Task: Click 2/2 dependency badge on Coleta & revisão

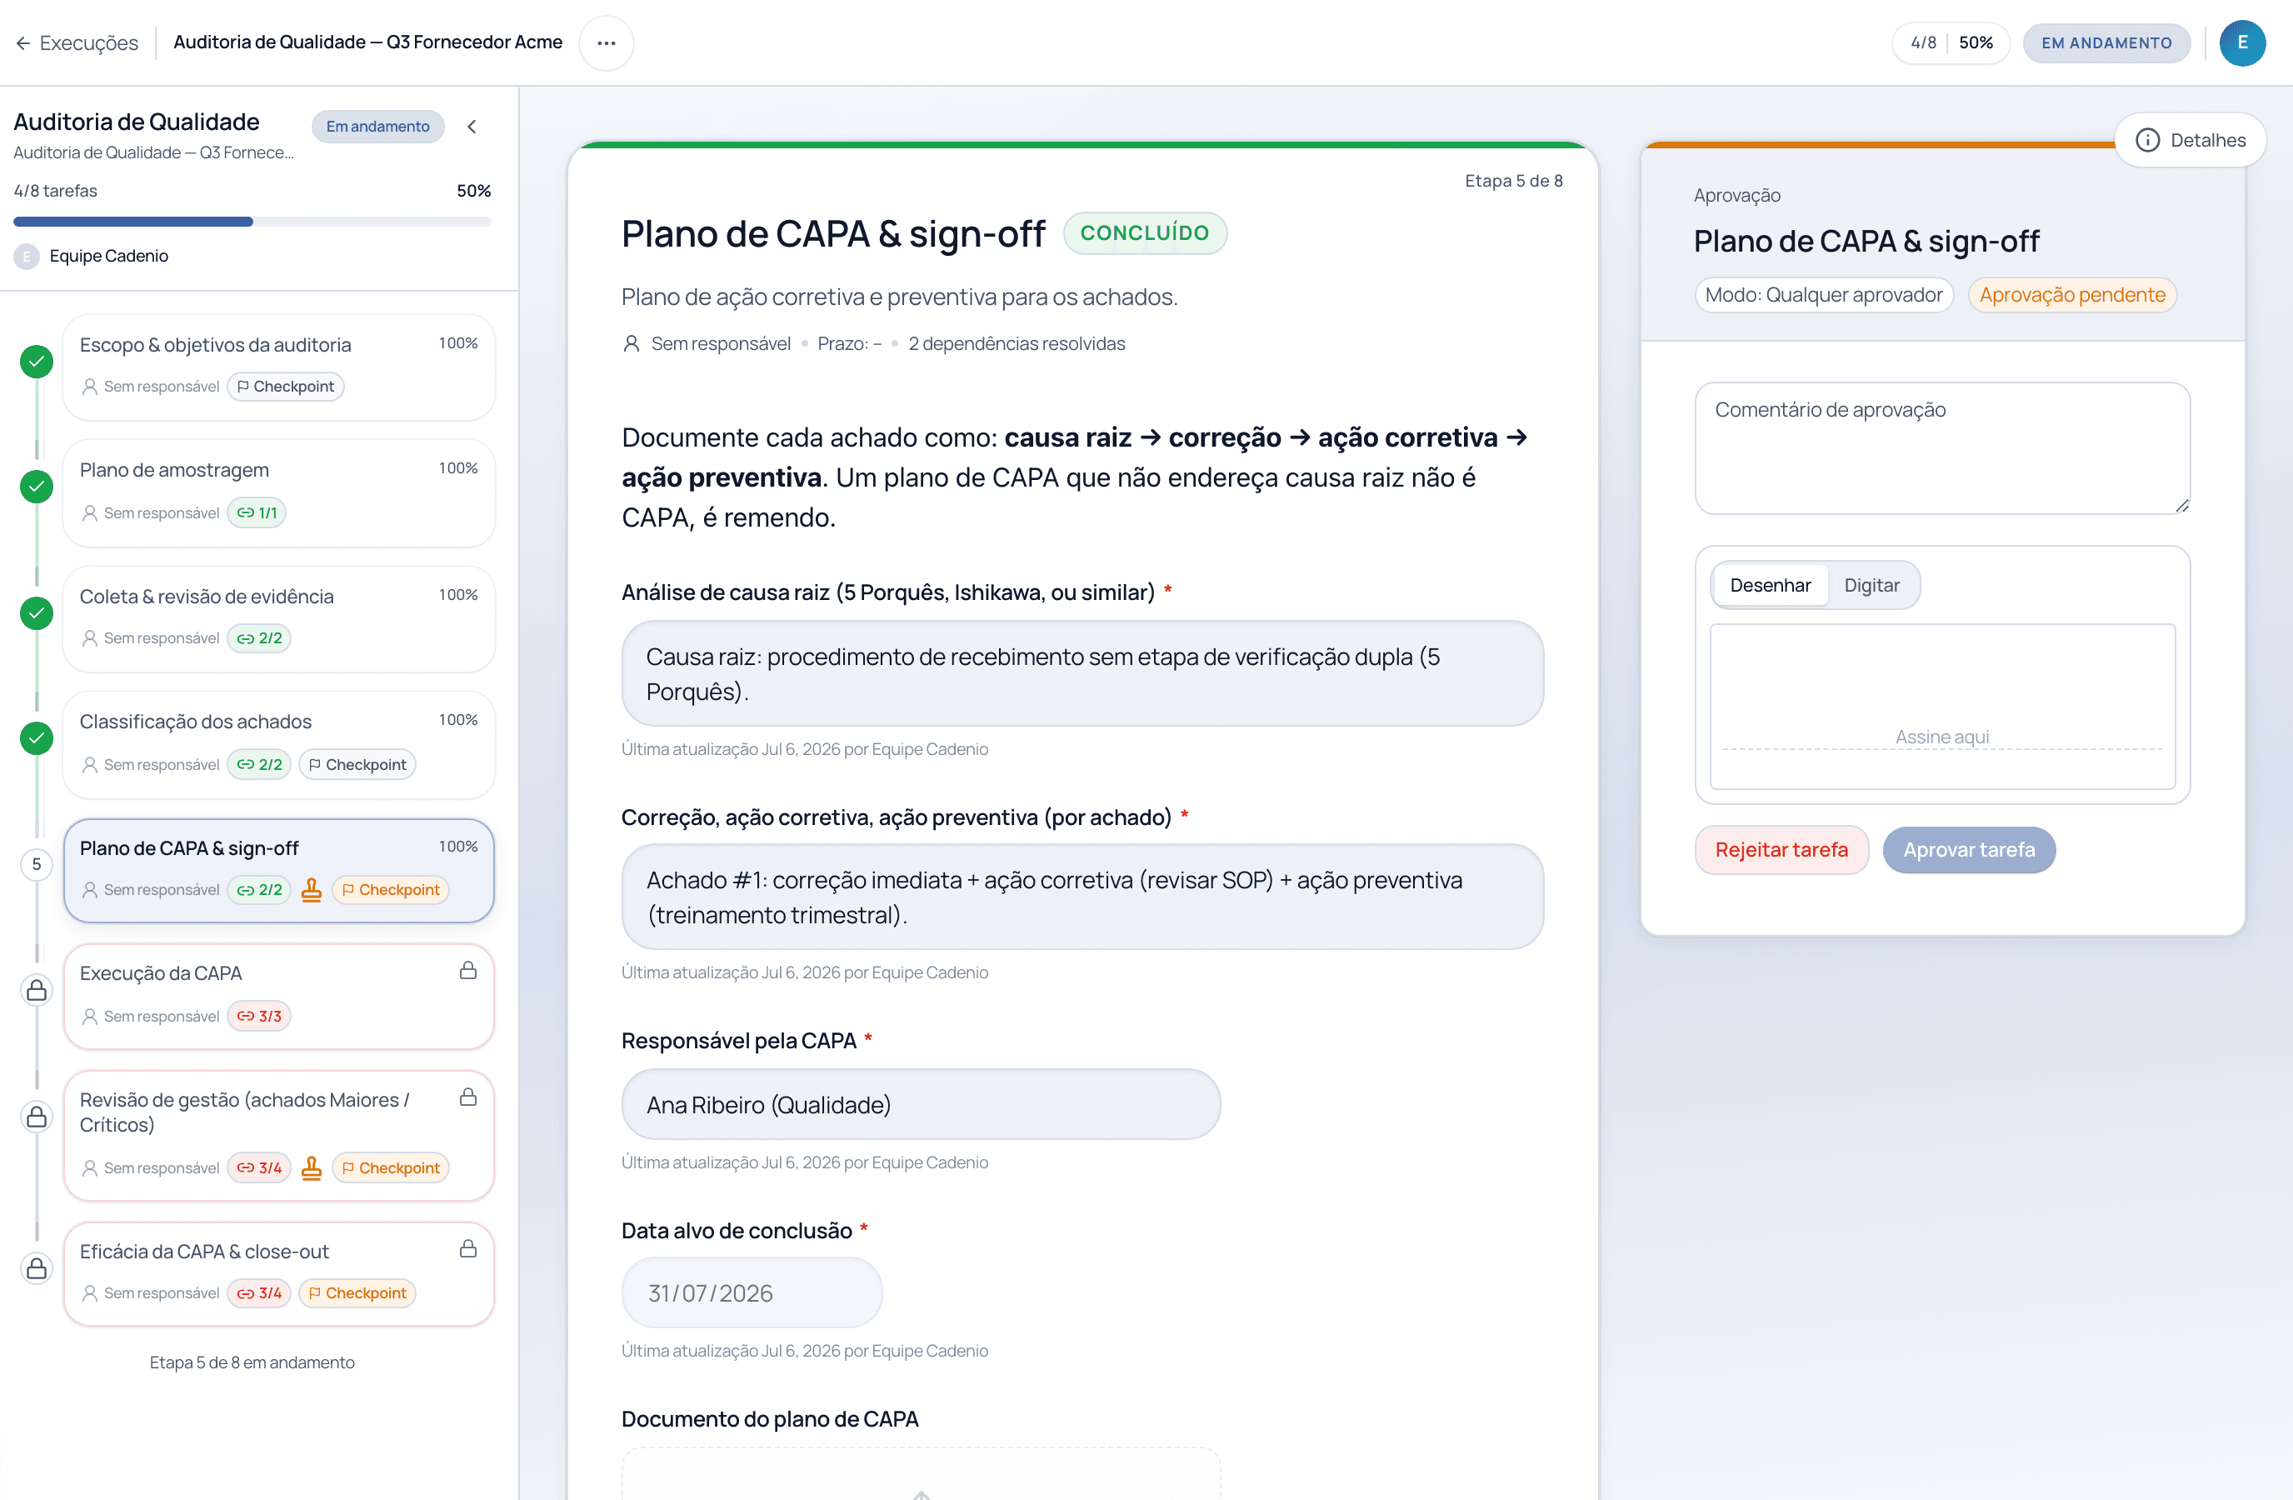Action: pyautogui.click(x=259, y=638)
